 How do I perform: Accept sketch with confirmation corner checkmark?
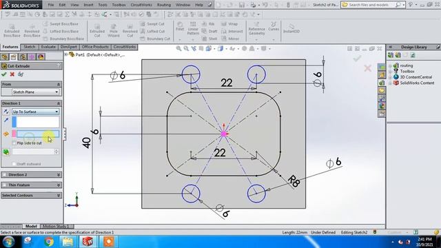coord(357,58)
